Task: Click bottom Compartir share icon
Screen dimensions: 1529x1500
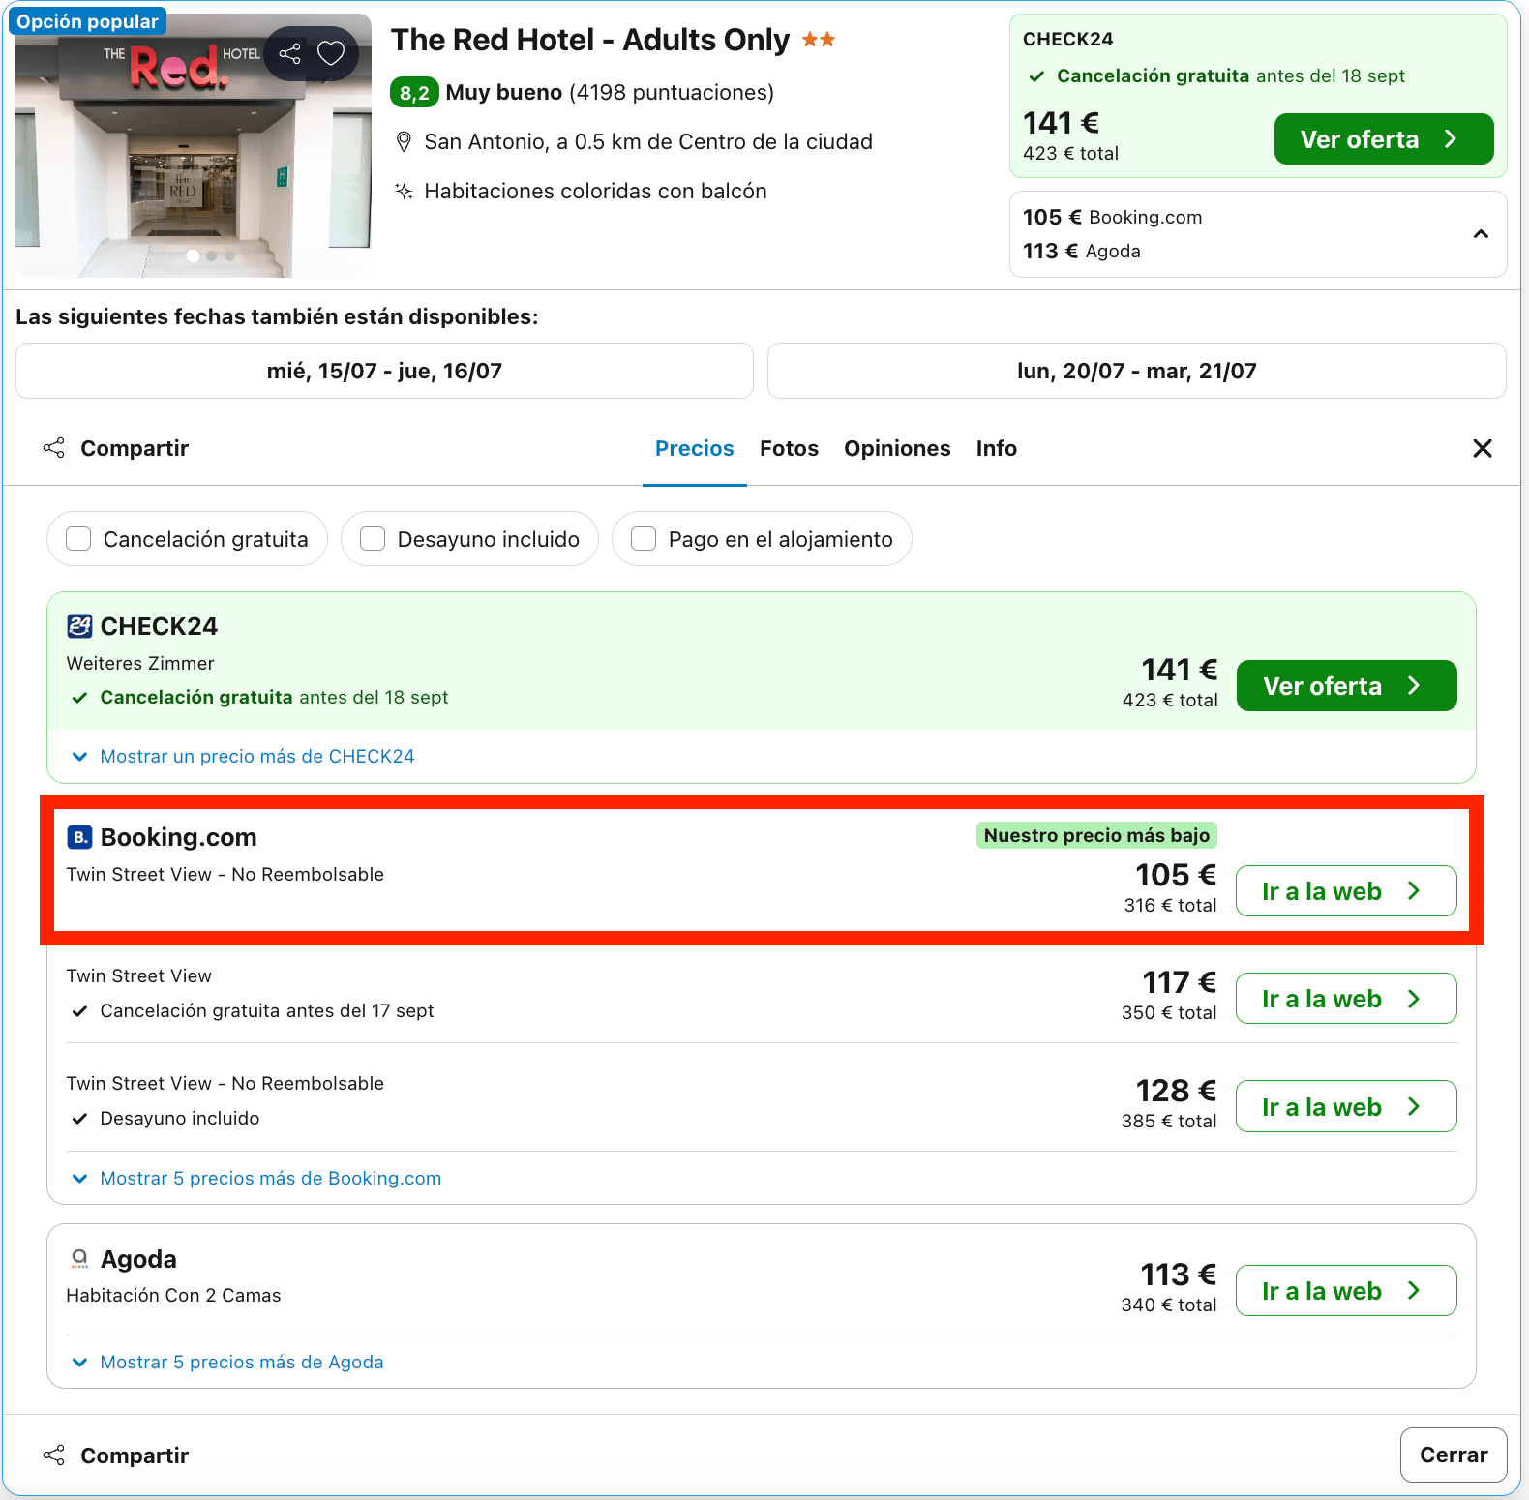Action: coord(54,1455)
